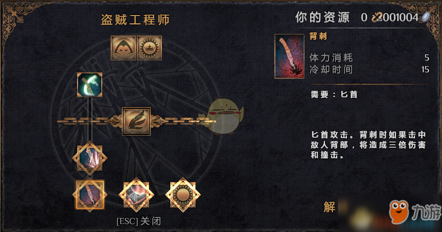Screen dimensions: 442x232
Task: Click the 解 unlock button
Action: click(329, 207)
